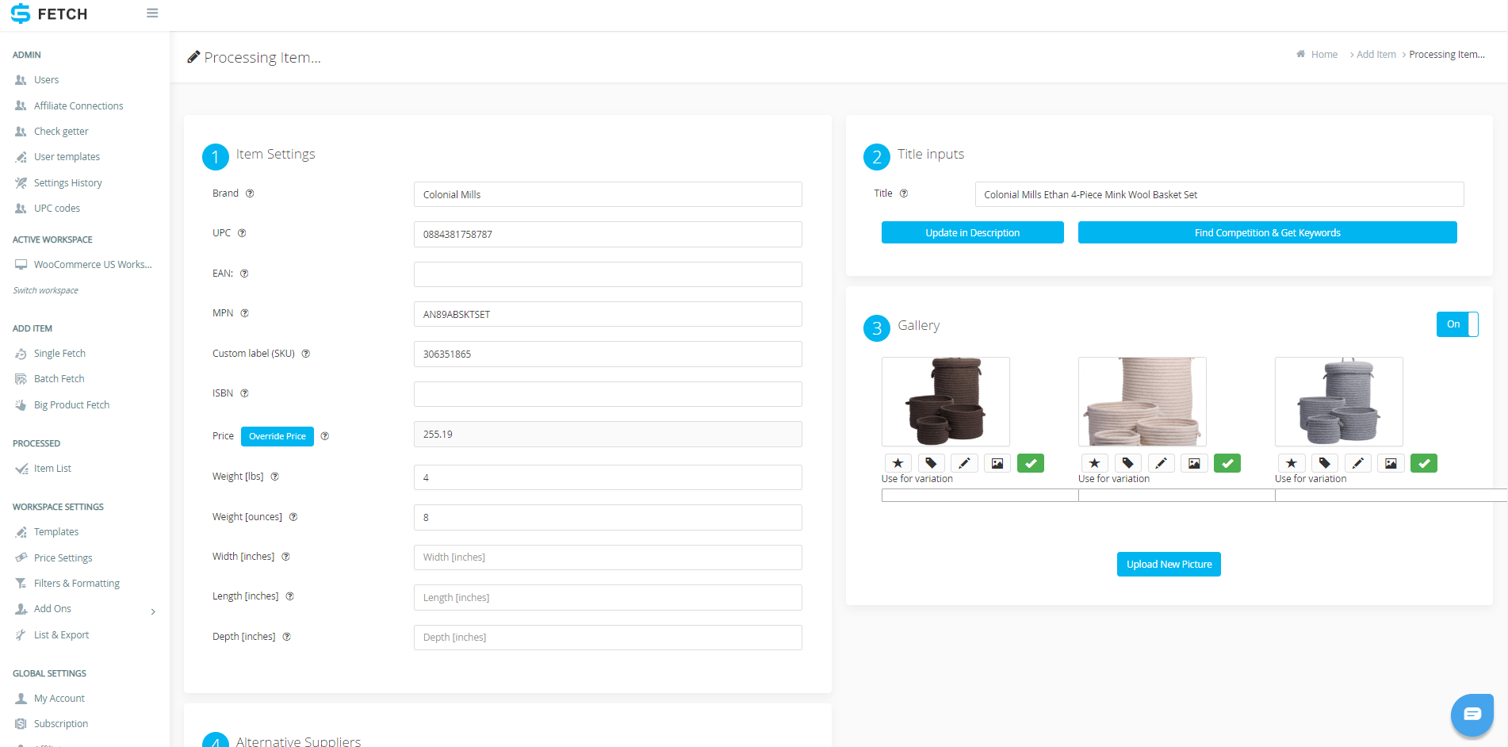Screen dimensions: 1508x747
Task: Click tag icon under cream basket image
Action: [x=1128, y=463]
